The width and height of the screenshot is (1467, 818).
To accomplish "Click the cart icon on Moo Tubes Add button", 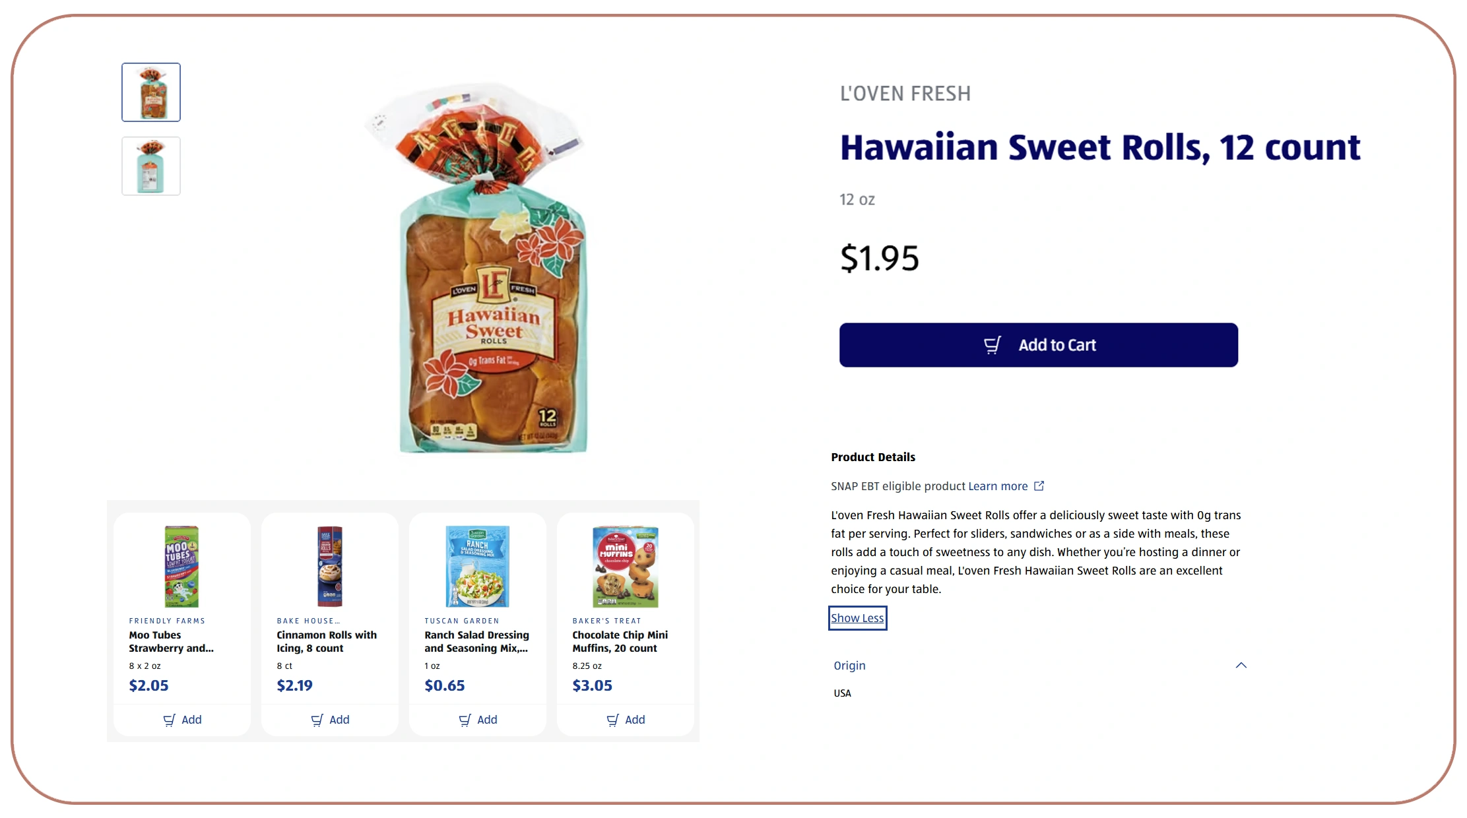I will (x=170, y=720).
